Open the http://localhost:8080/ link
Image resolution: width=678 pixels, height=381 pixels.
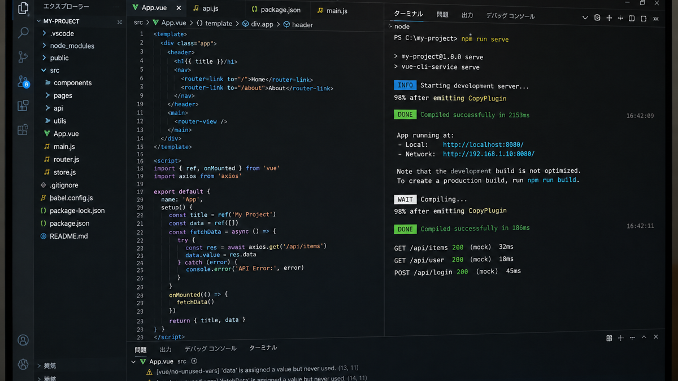pos(483,144)
